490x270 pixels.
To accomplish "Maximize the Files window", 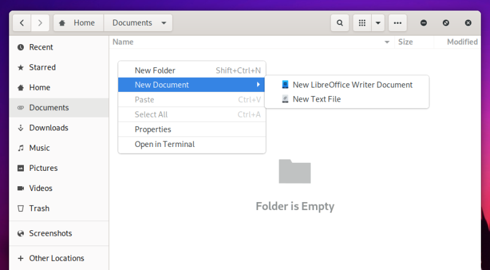I will tap(446, 23).
